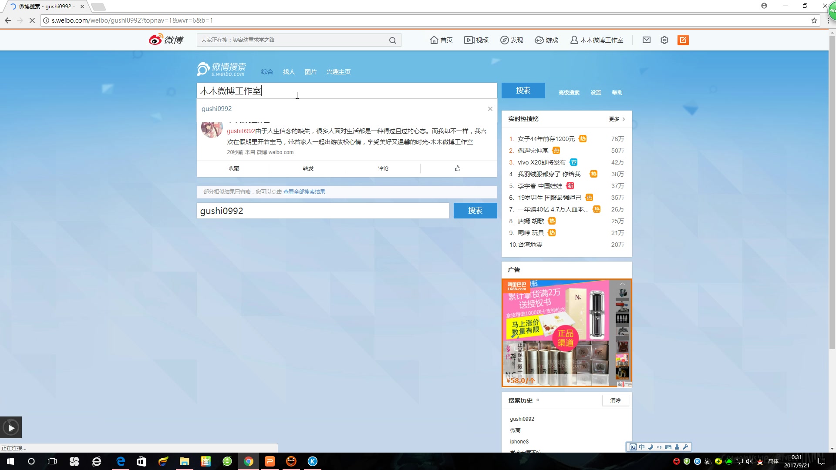Switch to 图片 search tab

(x=310, y=72)
